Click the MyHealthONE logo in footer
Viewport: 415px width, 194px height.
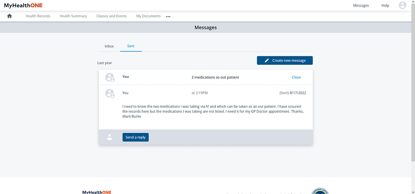coord(97,192)
